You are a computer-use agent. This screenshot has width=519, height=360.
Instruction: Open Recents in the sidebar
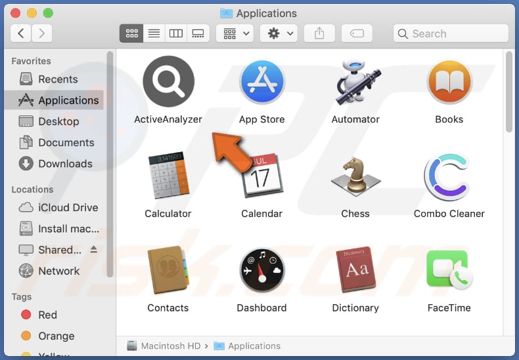click(x=54, y=79)
